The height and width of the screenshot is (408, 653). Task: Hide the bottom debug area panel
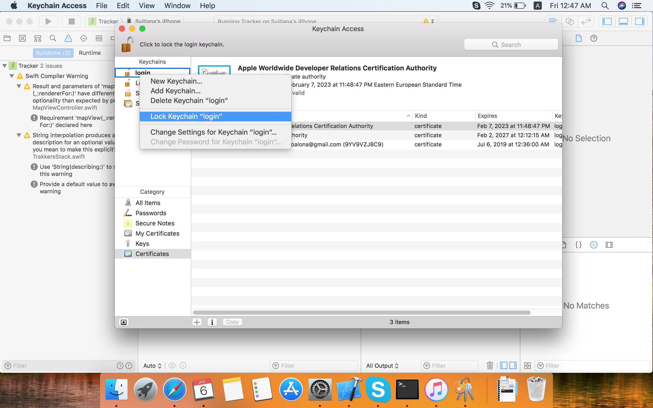tap(623, 21)
